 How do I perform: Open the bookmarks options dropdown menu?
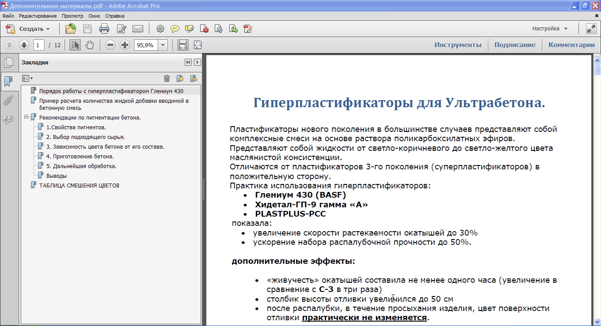coord(27,79)
